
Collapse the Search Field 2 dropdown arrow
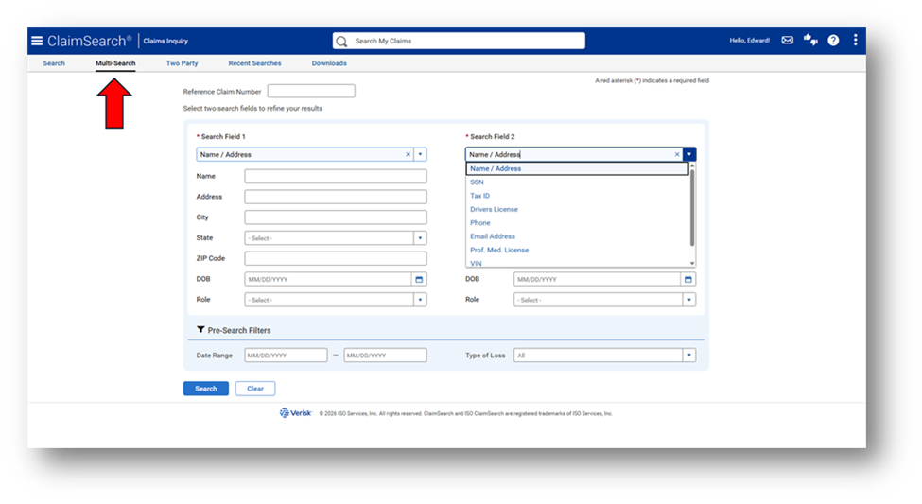689,154
